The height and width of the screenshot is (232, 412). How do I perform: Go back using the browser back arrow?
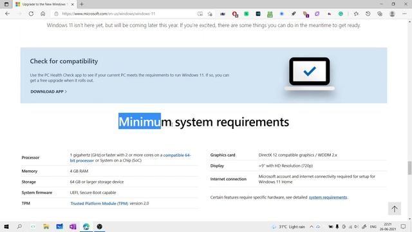7,14
